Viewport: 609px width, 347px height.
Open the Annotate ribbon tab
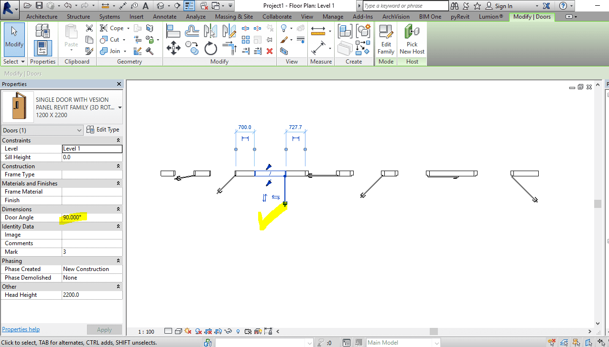pos(164,17)
